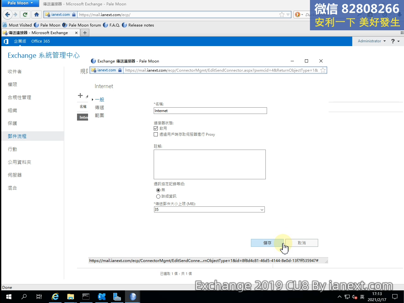Open File Explorer from the taskbar
This screenshot has width=404, height=303.
[70, 297]
